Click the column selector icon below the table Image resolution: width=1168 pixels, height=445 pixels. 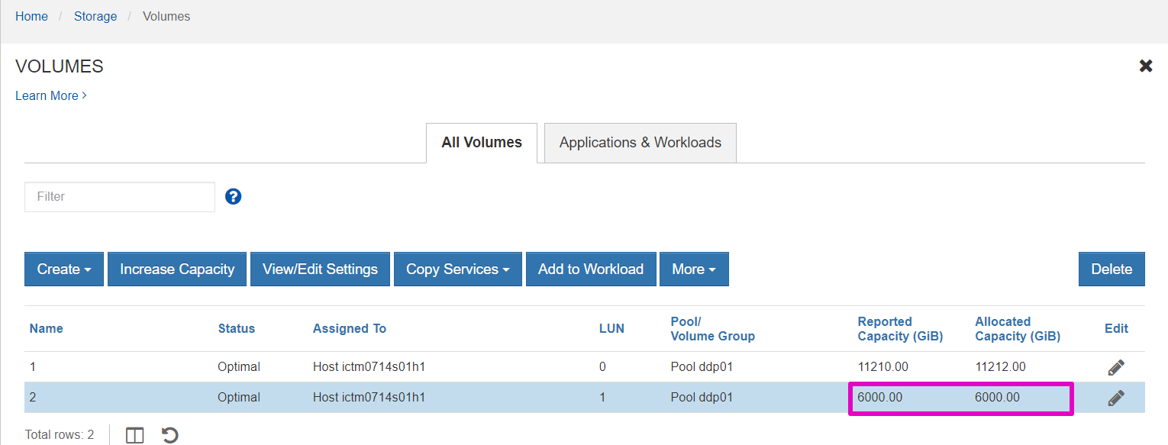coord(135,435)
